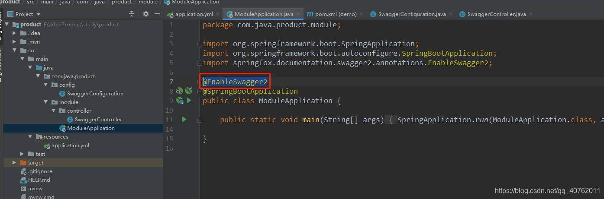Collapse the main folder arrow
This screenshot has width=604, height=199.
[x=23, y=59]
